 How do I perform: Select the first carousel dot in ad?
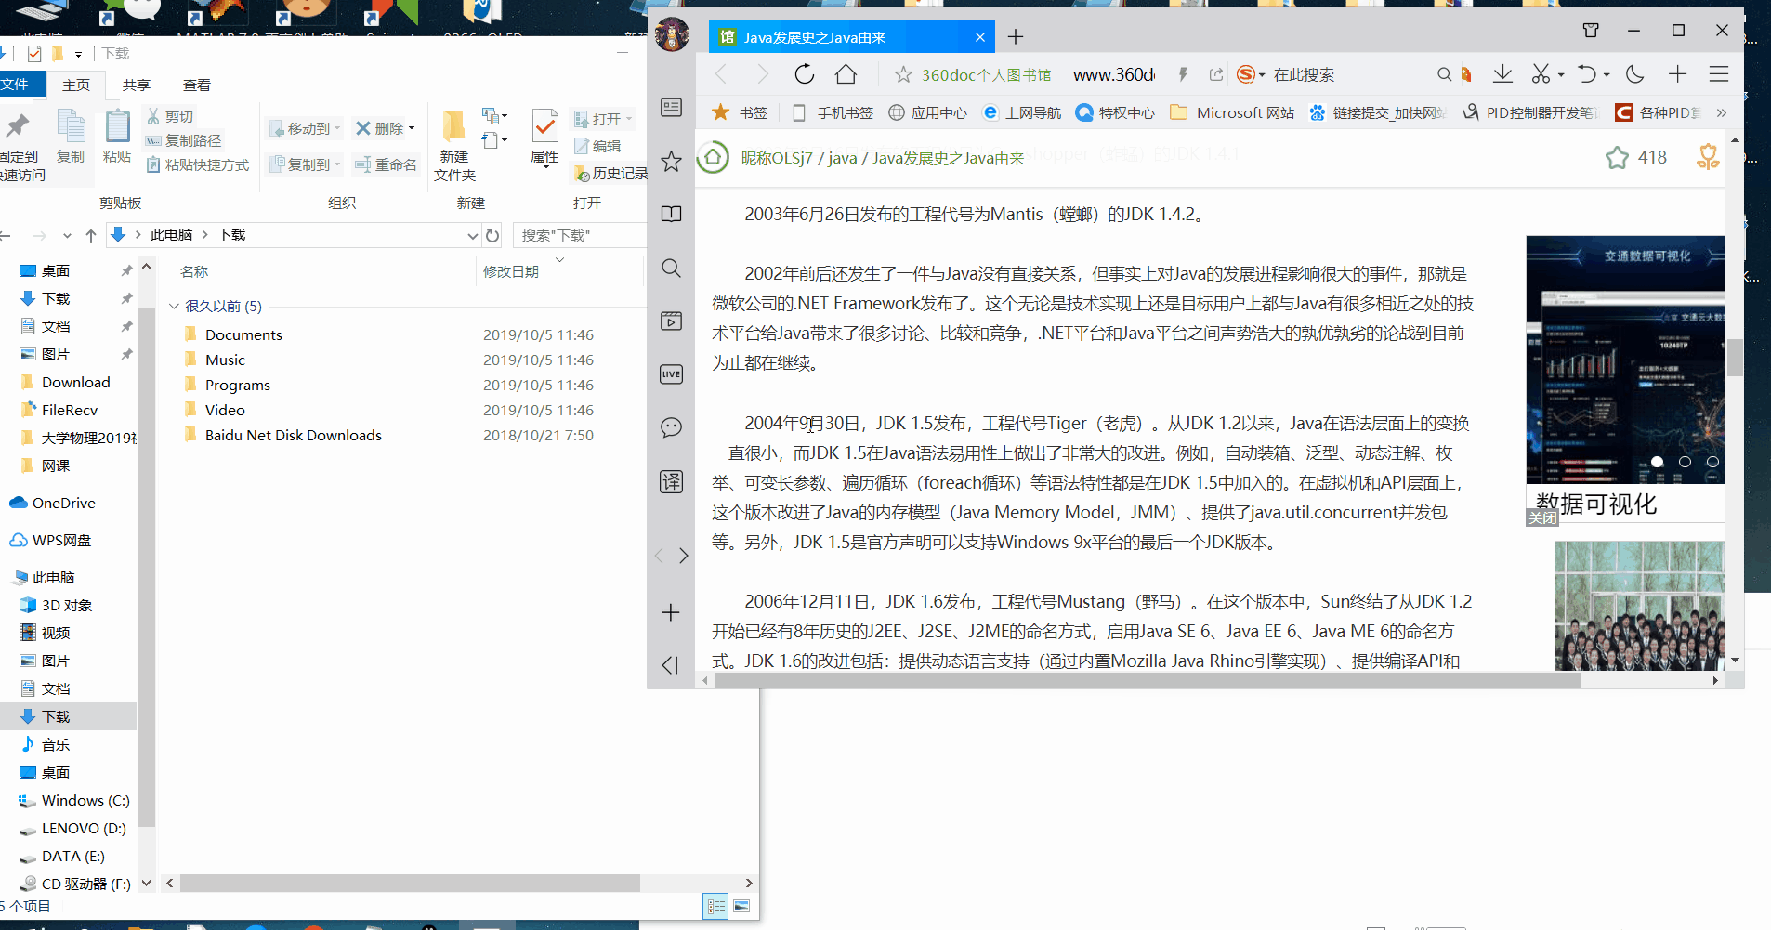tap(1657, 462)
